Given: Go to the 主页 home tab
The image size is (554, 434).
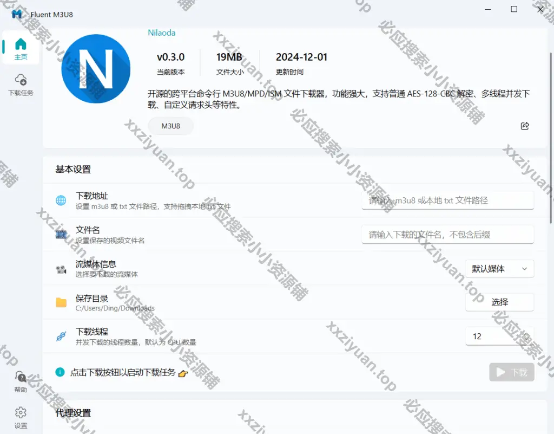Looking at the screenshot, I should click(21, 48).
